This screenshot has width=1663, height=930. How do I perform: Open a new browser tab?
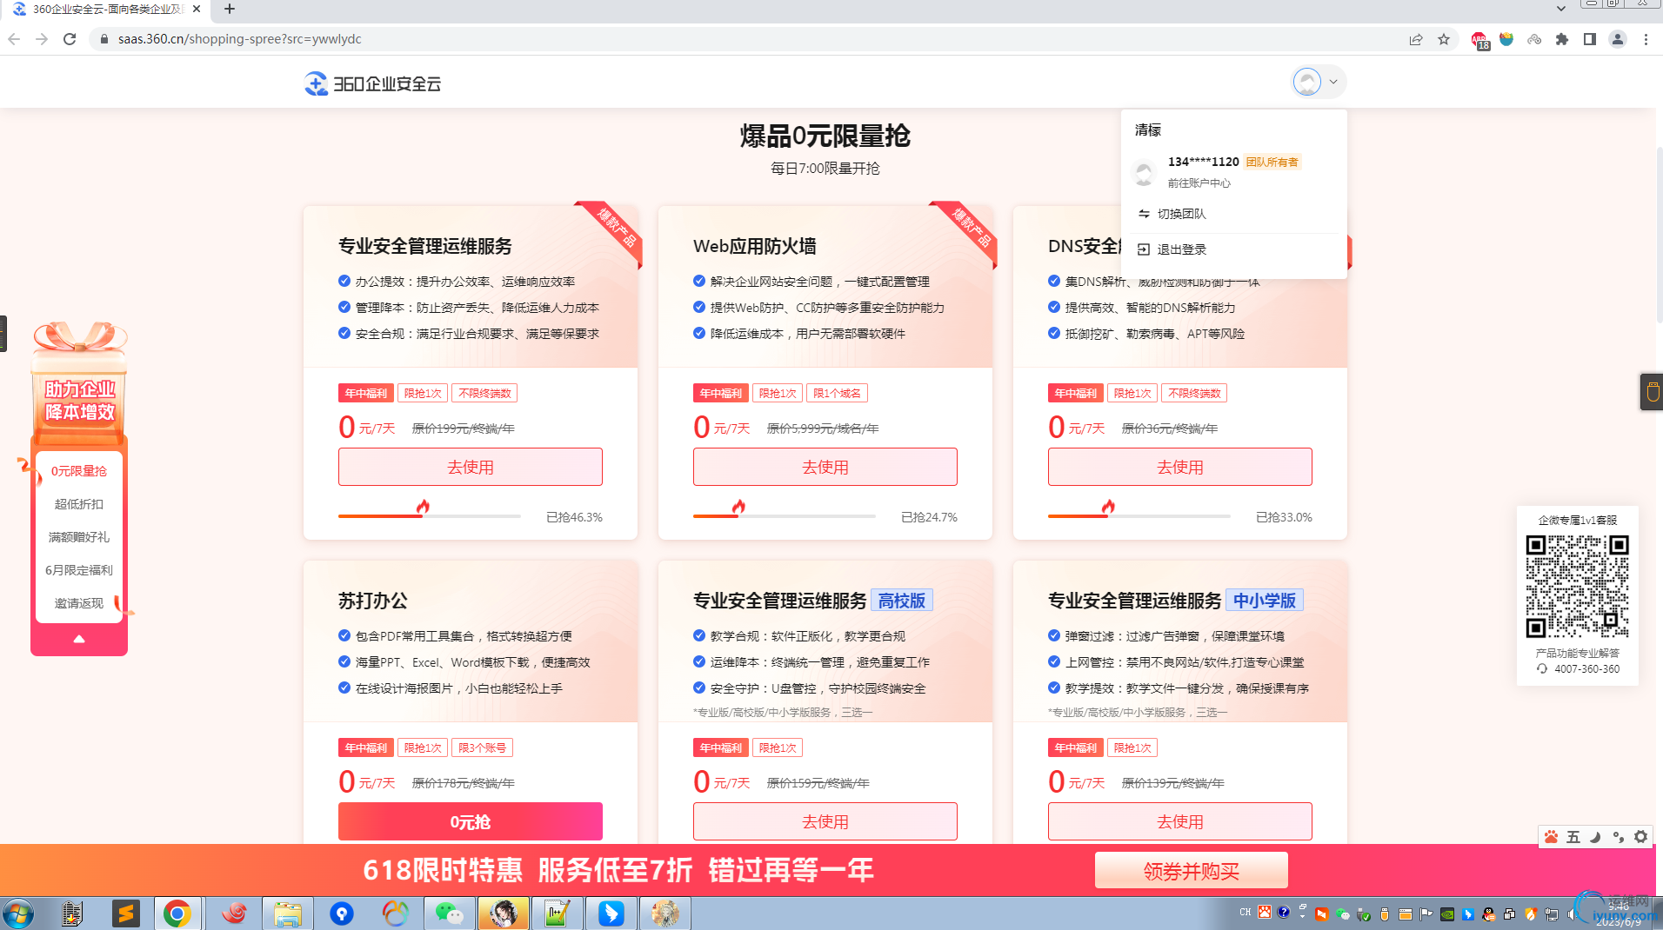pyautogui.click(x=230, y=10)
